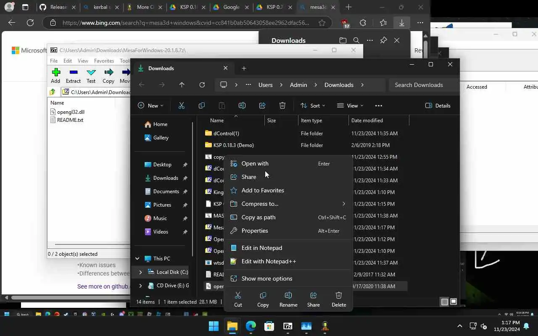Screen dimensions: 538x336
Task: Click Explorer toolbar Cut scissors icon
Action: tap(182, 105)
